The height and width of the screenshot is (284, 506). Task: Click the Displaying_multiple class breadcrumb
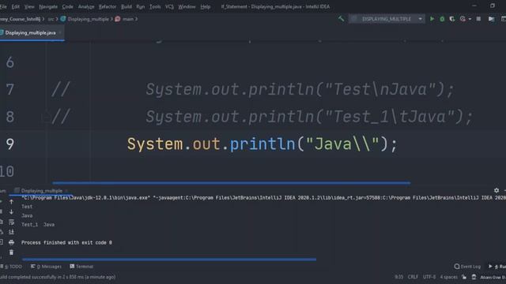[85, 19]
